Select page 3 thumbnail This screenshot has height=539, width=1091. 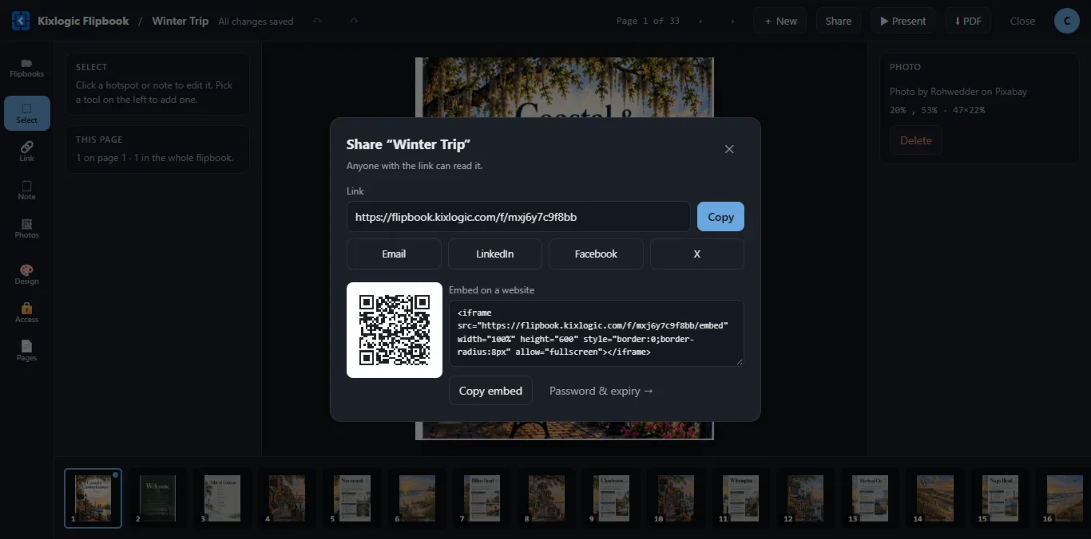[x=223, y=498]
